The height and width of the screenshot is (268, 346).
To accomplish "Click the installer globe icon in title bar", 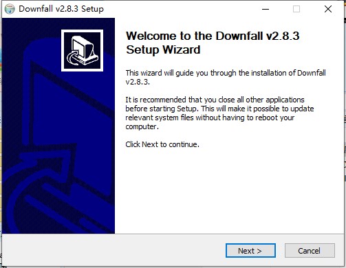I will click(x=10, y=9).
